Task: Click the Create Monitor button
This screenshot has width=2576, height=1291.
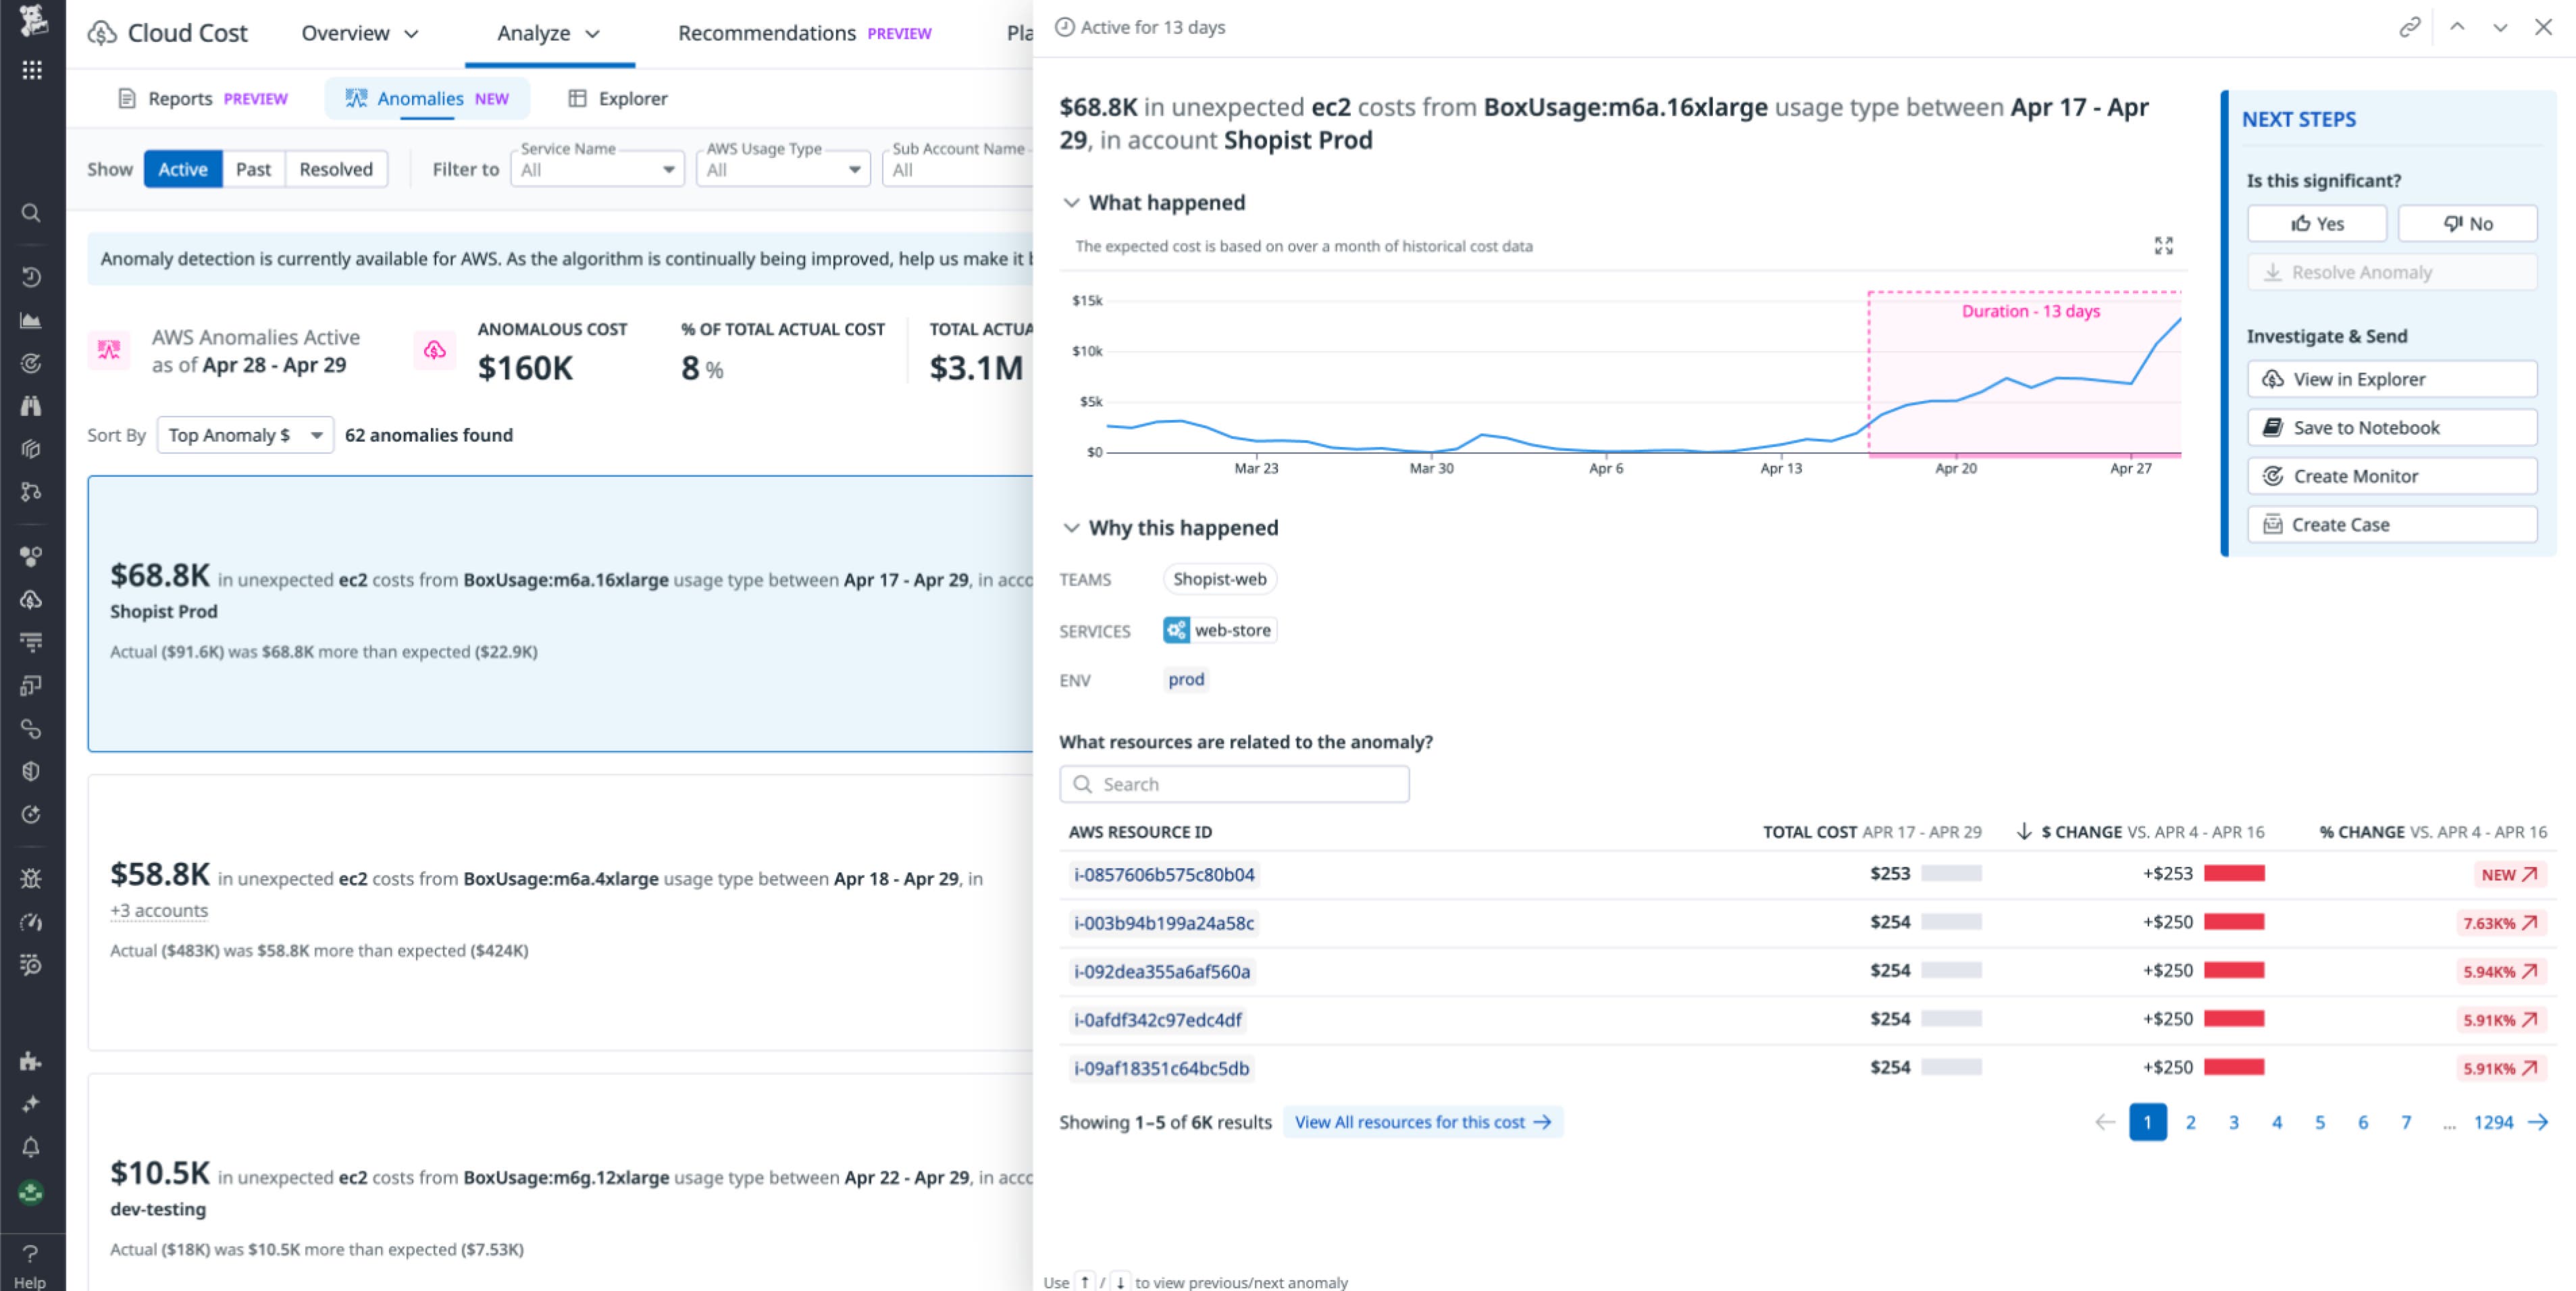Action: 2391,476
